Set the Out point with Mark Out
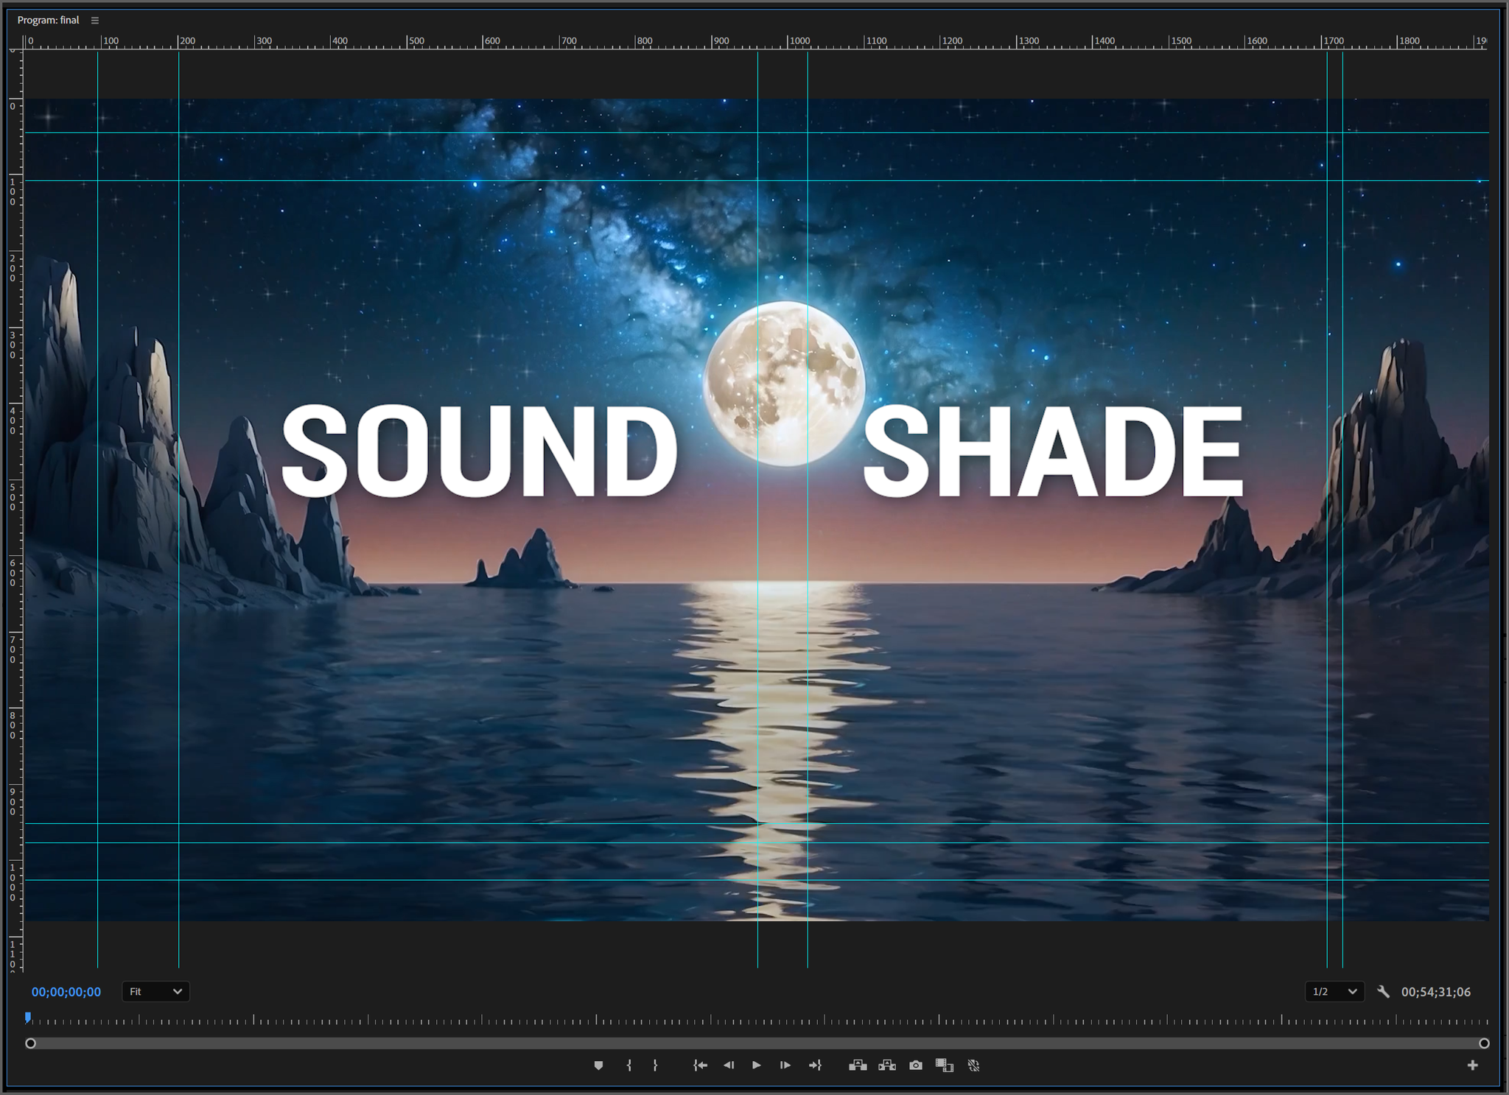The image size is (1509, 1095). (655, 1065)
